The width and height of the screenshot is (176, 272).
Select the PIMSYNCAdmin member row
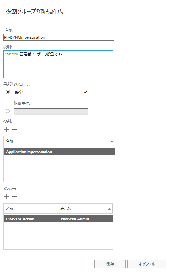click(x=58, y=219)
